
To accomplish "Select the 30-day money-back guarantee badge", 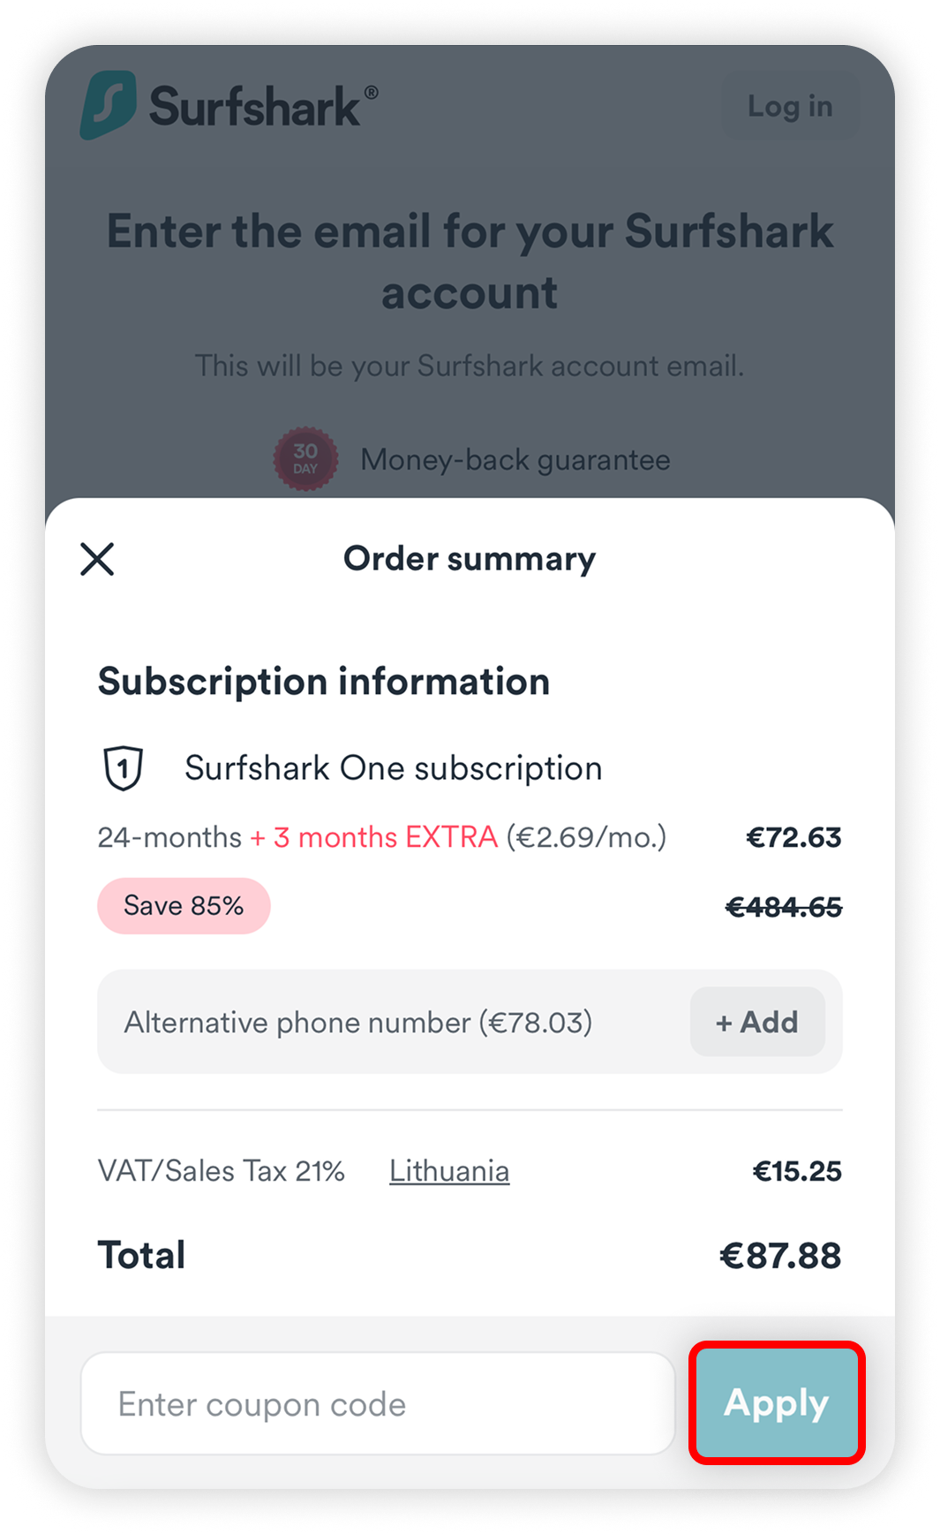I will (305, 458).
